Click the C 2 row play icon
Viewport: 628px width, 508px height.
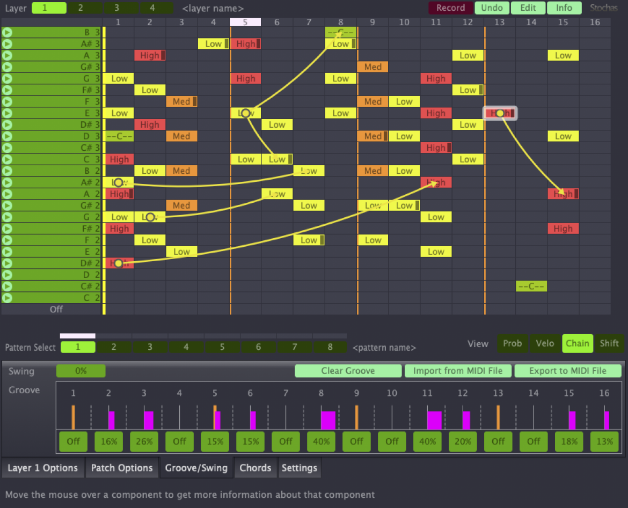pos(7,298)
